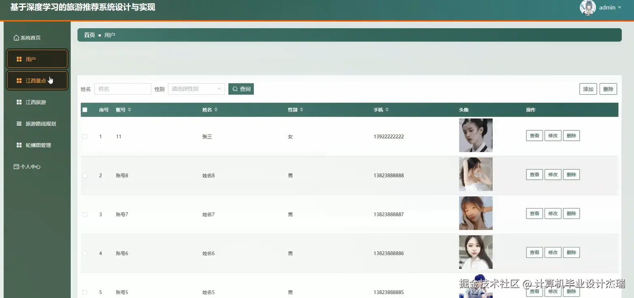Click 删除 for the 张三 row
634x298 pixels.
tap(571, 136)
